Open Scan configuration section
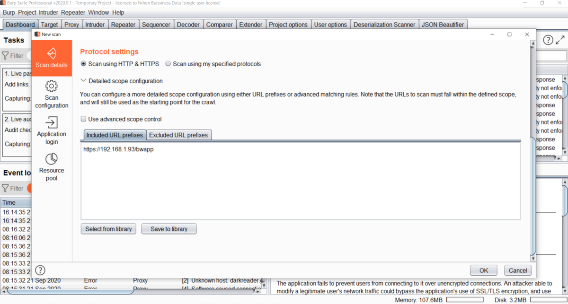The width and height of the screenshot is (568, 304). click(52, 94)
